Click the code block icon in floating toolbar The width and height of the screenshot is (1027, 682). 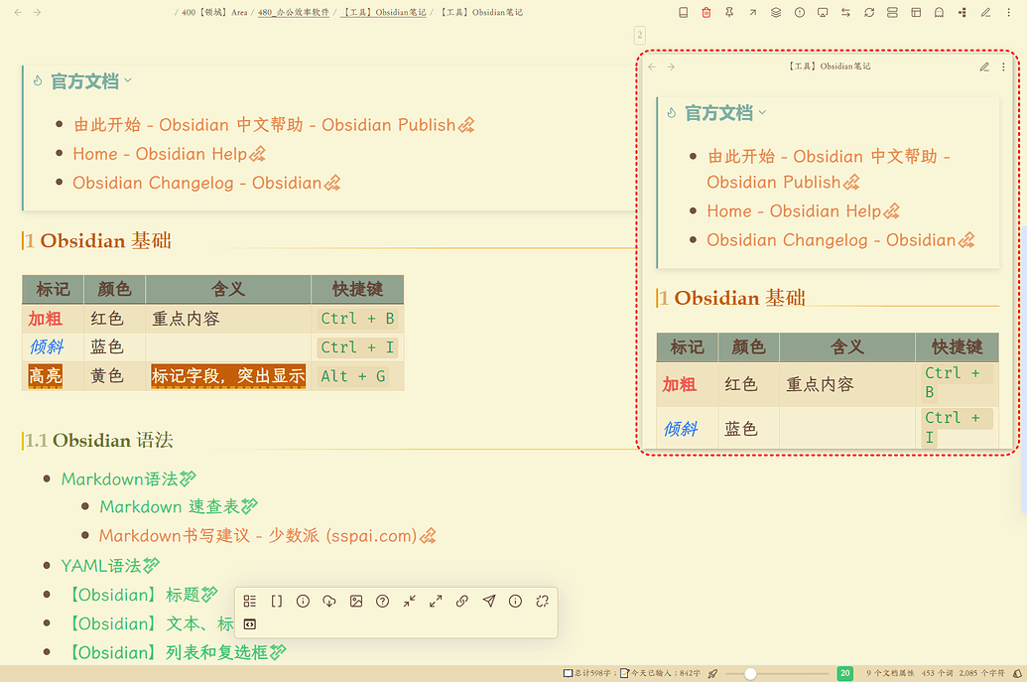pos(250,624)
